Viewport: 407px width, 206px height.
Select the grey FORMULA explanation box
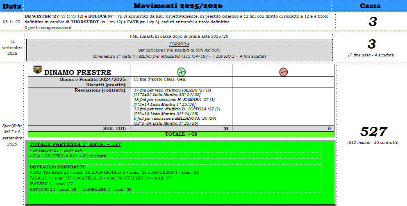[x=179, y=50]
